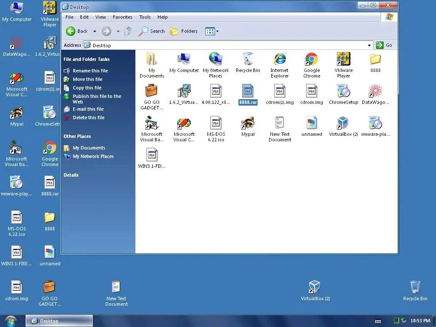Select 1.6.2_Virtua installer in Explorer window
The image size is (436, 327).
[x=184, y=94]
